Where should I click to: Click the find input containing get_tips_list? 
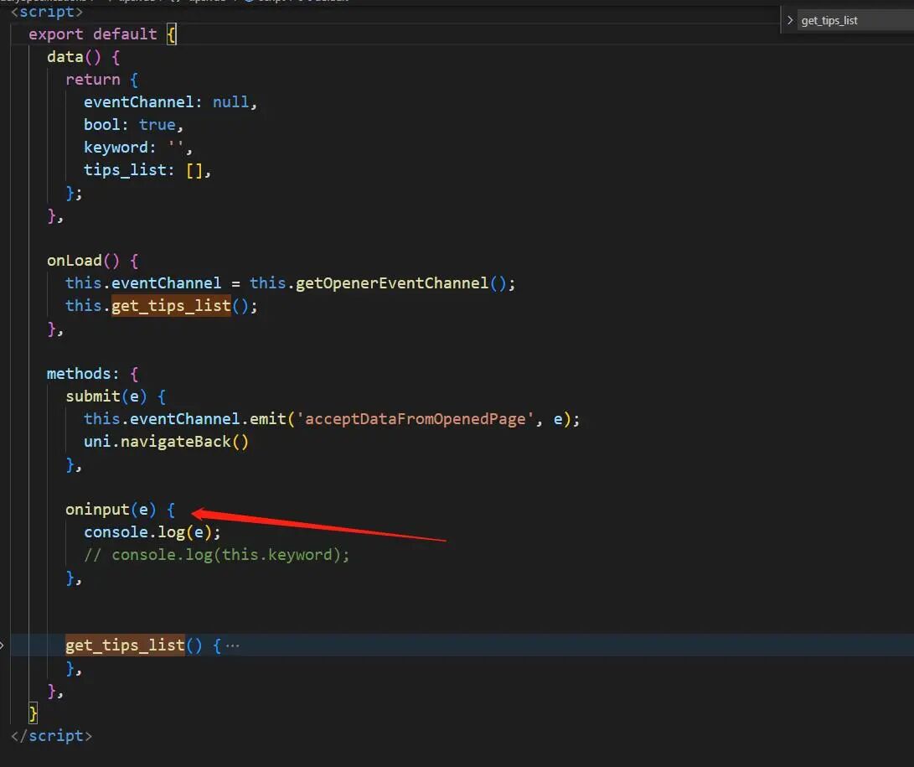tap(855, 20)
